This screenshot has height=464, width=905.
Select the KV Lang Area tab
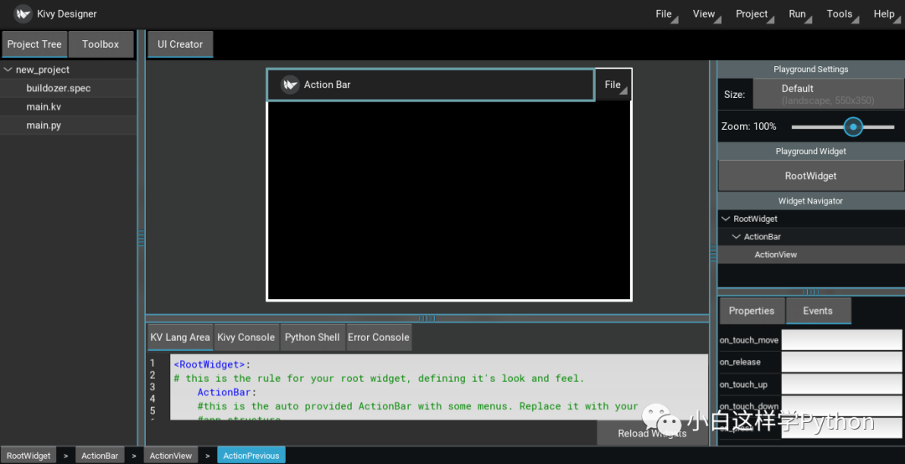[x=180, y=338]
